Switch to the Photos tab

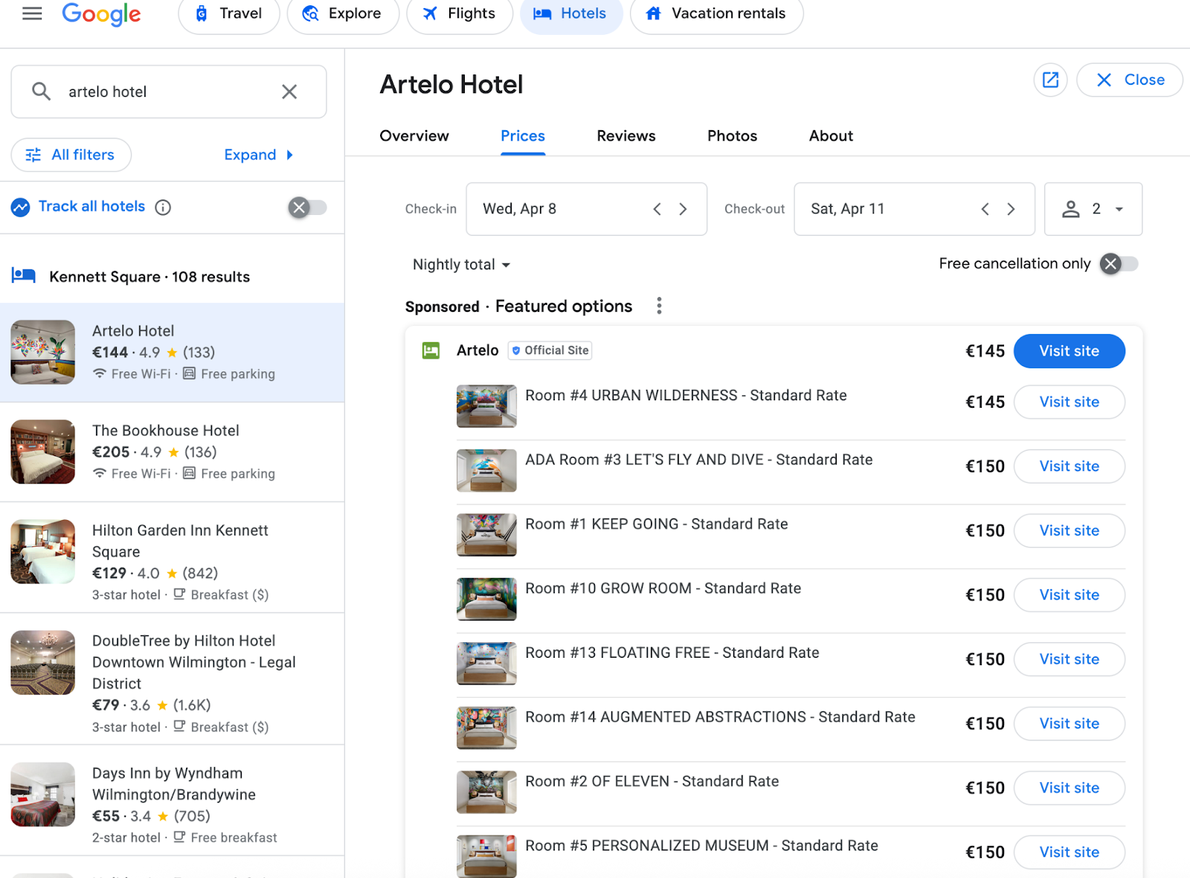tap(732, 136)
